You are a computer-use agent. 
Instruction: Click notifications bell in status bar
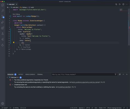tap(127, 108)
